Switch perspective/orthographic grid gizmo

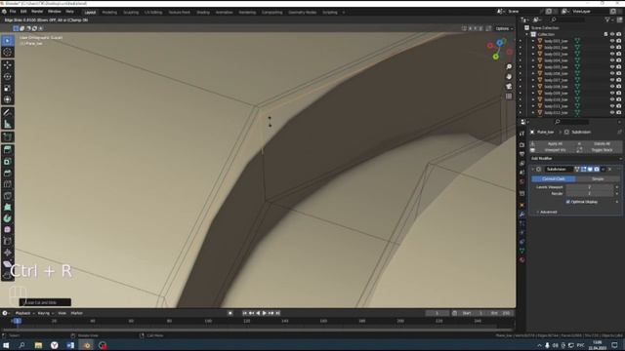click(x=509, y=97)
